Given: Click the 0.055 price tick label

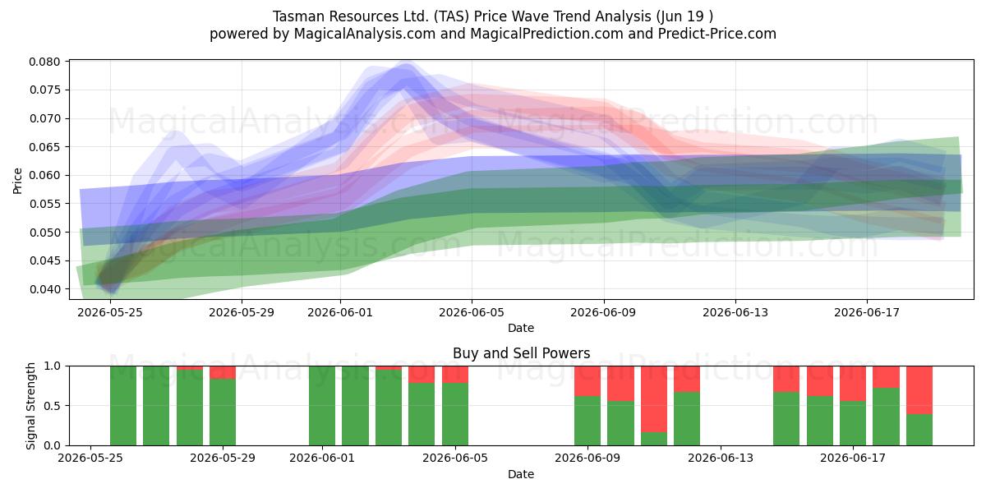Looking at the screenshot, I should pyautogui.click(x=45, y=204).
